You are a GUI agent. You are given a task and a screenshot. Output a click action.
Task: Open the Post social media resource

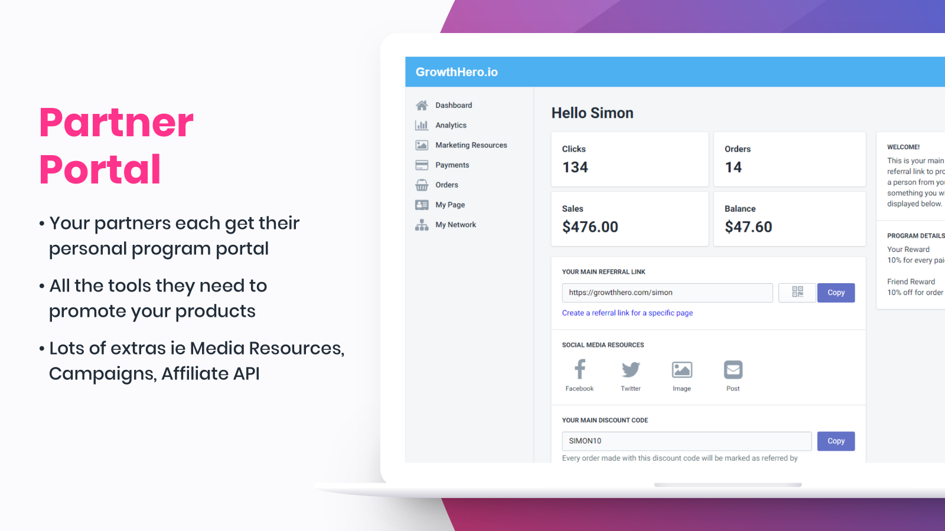733,370
